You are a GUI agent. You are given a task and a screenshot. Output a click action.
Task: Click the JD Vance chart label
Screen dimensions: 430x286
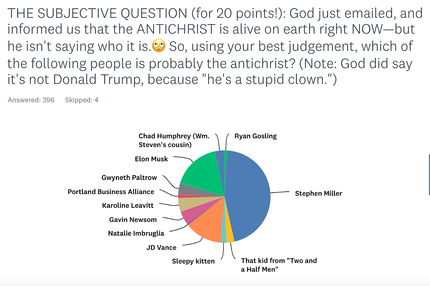tap(161, 247)
